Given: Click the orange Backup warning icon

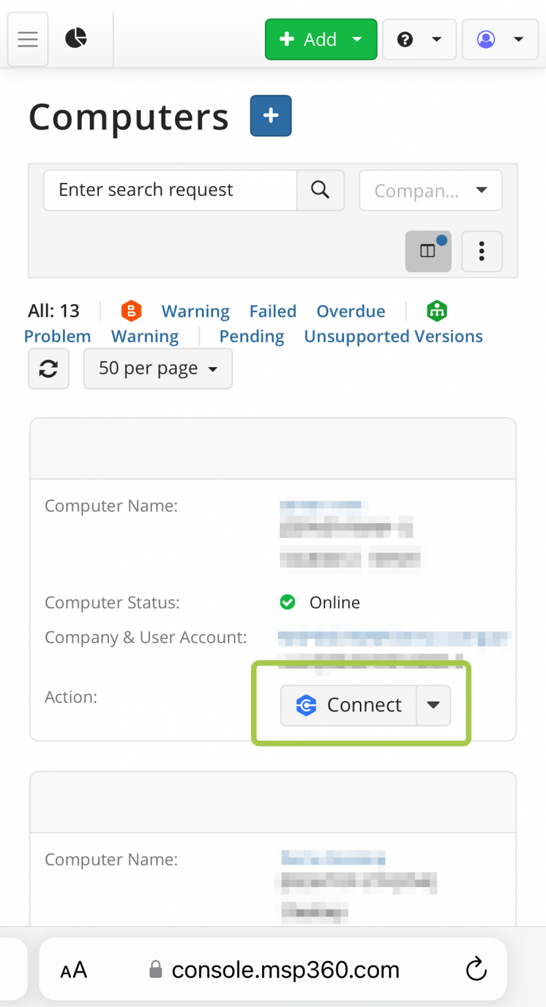Looking at the screenshot, I should pyautogui.click(x=131, y=311).
